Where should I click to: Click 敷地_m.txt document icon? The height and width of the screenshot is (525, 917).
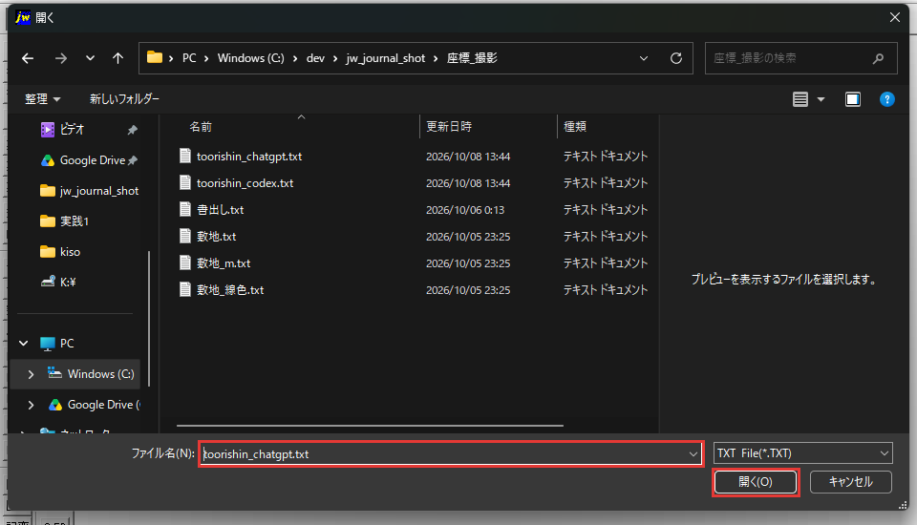tap(185, 263)
